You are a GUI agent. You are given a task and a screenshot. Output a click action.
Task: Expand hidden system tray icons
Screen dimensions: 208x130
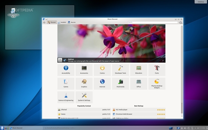pos(195,128)
